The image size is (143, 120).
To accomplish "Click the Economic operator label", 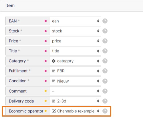I will tap(26, 111).
